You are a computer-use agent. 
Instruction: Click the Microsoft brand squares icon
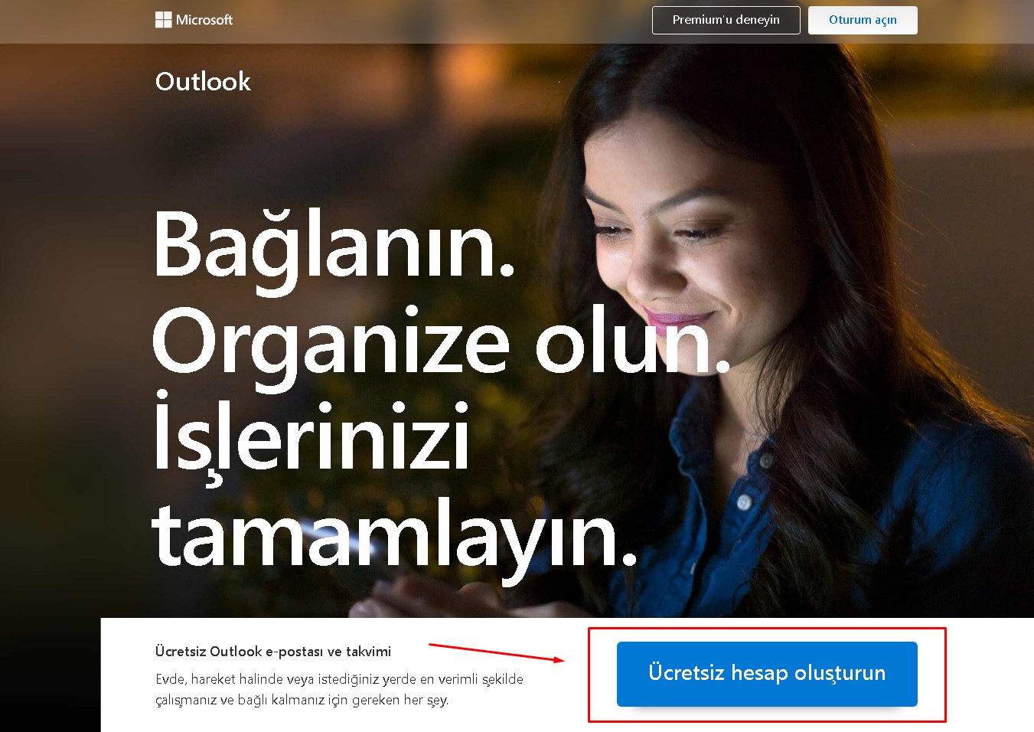(x=164, y=19)
